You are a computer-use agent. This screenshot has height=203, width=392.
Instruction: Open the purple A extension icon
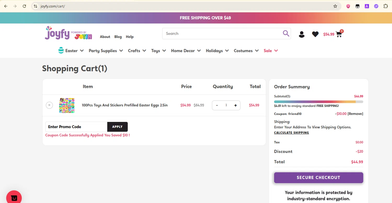(x=367, y=6)
